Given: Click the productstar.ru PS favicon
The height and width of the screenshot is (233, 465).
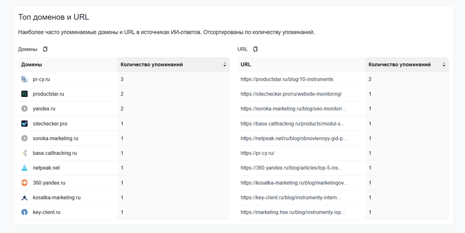Looking at the screenshot, I should coord(24,94).
